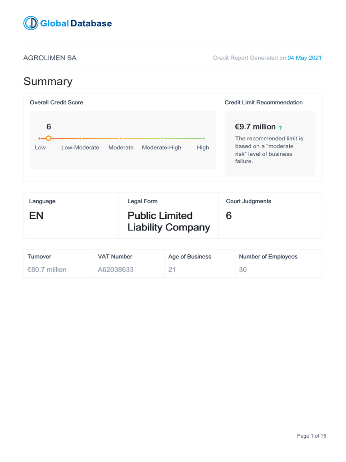Click the €9.7 million credit limit value
This screenshot has height=462, width=346.
point(255,127)
